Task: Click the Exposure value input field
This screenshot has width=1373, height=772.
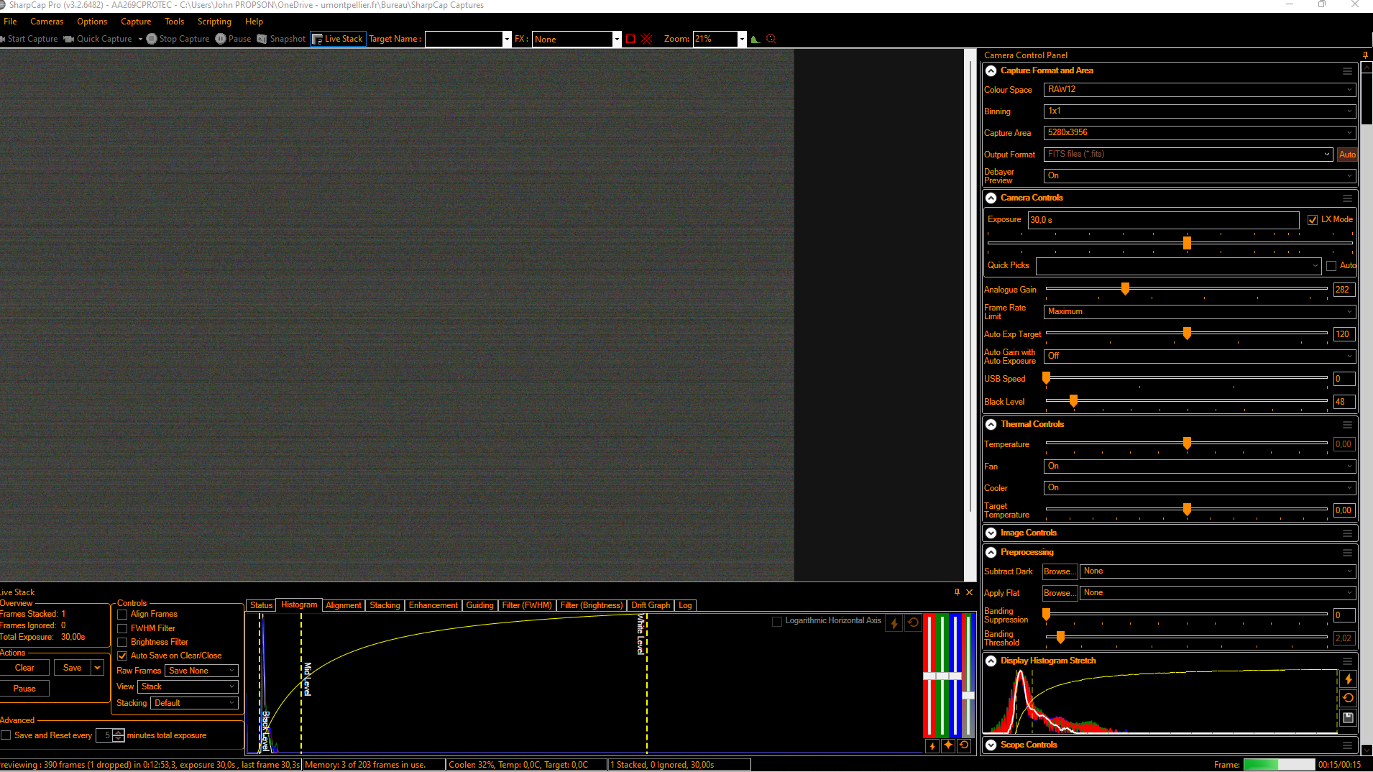Action: point(1163,220)
